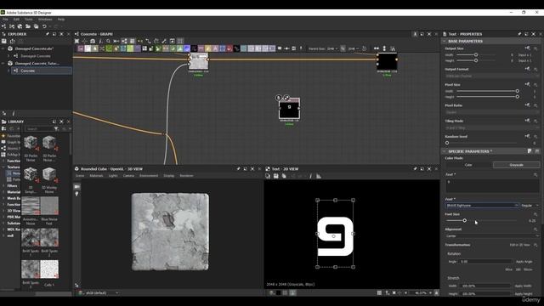Open the Regular font style dropdown

(x=530, y=206)
